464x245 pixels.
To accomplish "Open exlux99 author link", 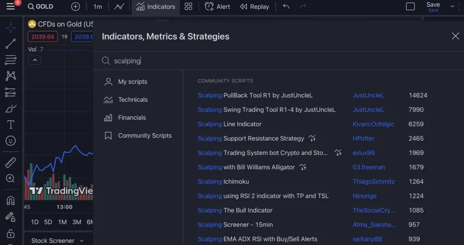I will pos(363,153).
